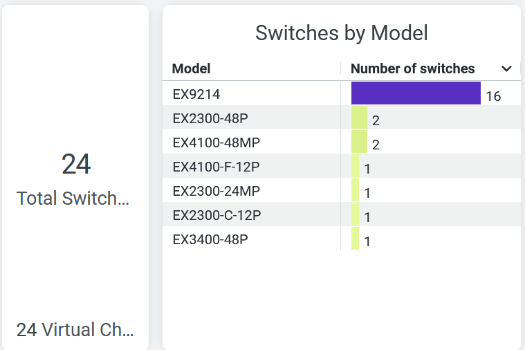Click the Model column header
525x350 pixels.
pyautogui.click(x=192, y=68)
